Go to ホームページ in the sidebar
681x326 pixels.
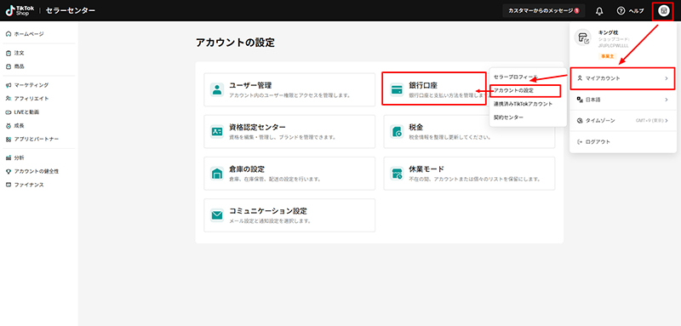pyautogui.click(x=29, y=34)
